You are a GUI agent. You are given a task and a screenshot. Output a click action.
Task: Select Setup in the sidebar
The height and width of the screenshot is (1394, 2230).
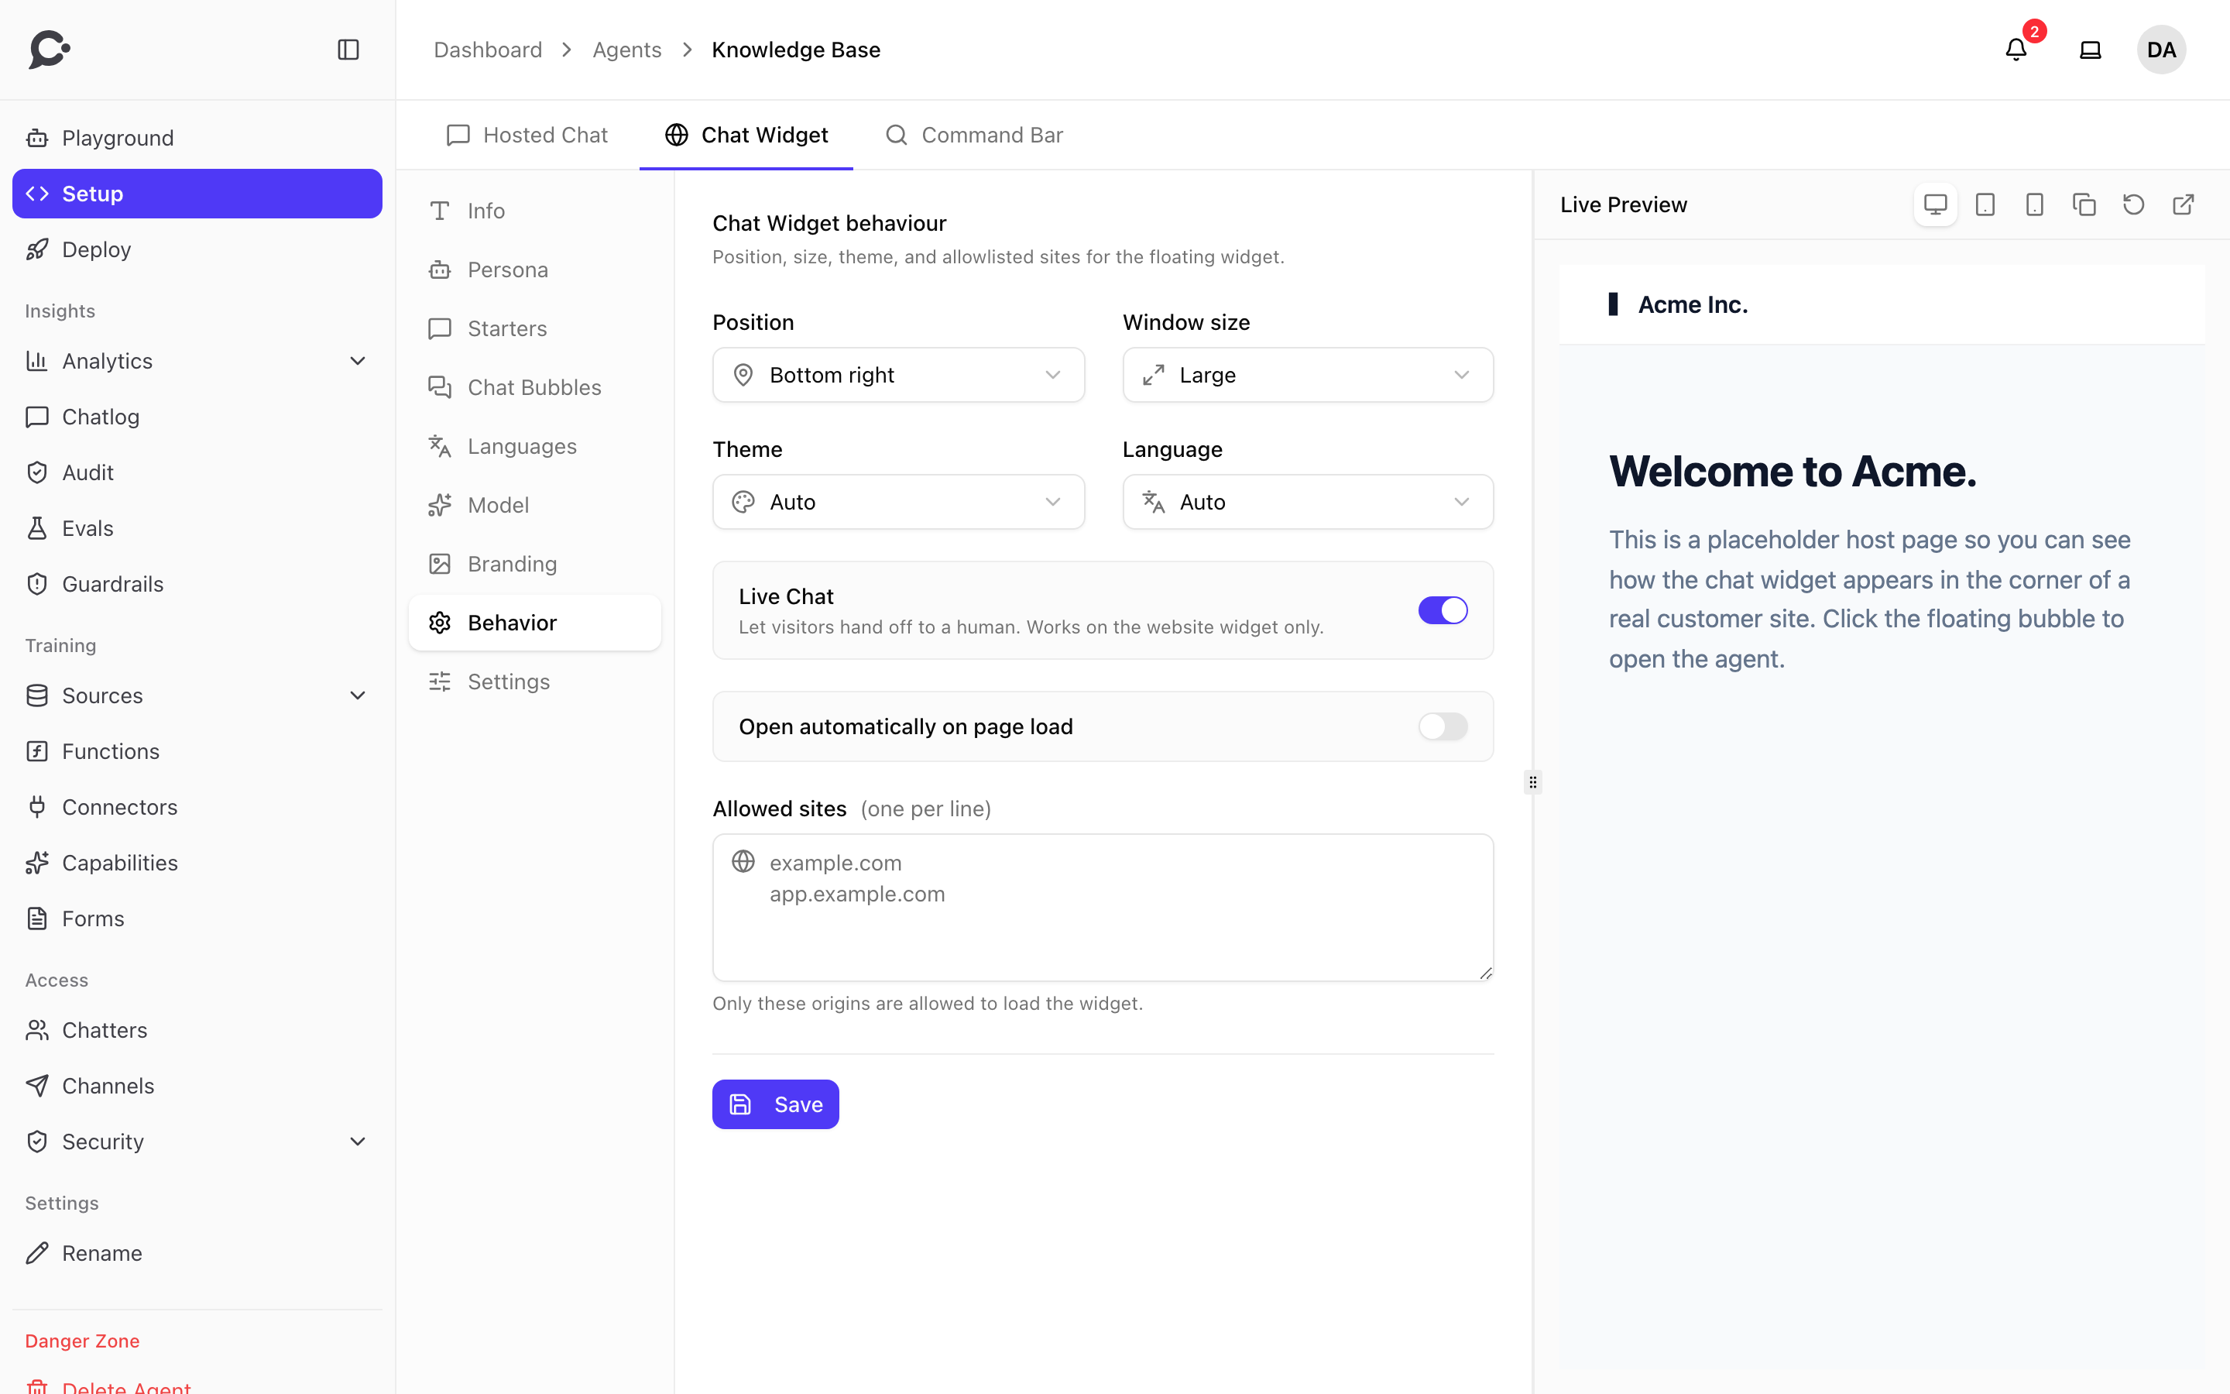(x=197, y=194)
